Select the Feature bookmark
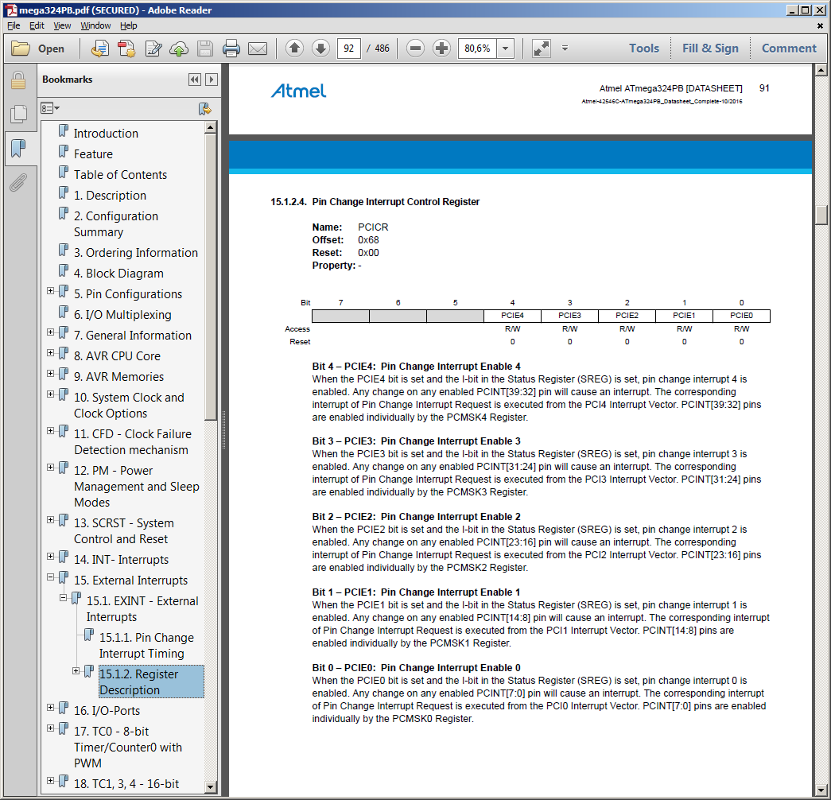The height and width of the screenshot is (800, 831). (93, 153)
